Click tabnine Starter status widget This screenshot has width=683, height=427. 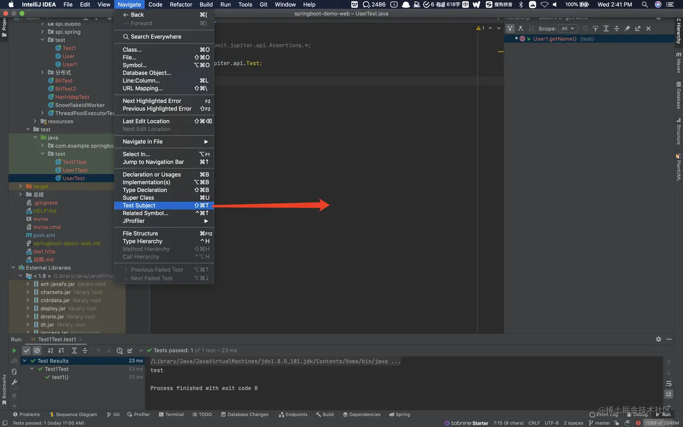coord(466,423)
